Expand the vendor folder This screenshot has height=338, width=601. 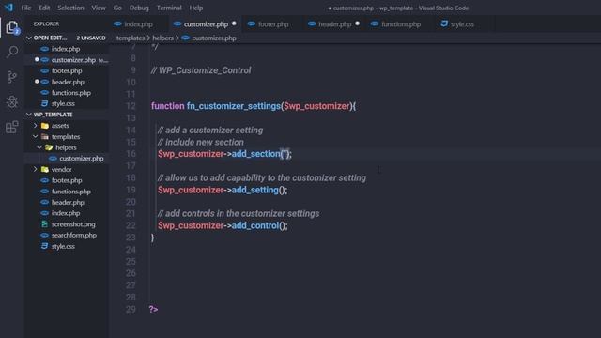coord(36,169)
